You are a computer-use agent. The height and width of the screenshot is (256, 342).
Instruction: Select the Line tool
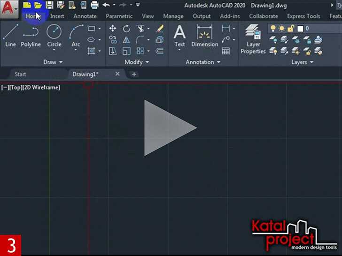pos(10,36)
